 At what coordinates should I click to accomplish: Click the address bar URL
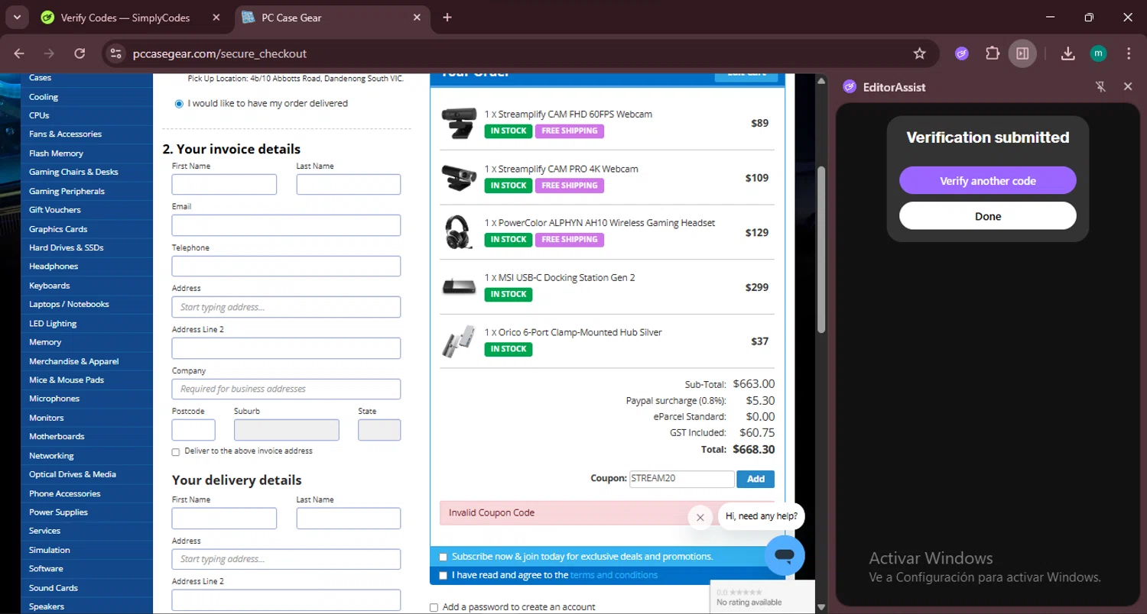click(x=219, y=53)
